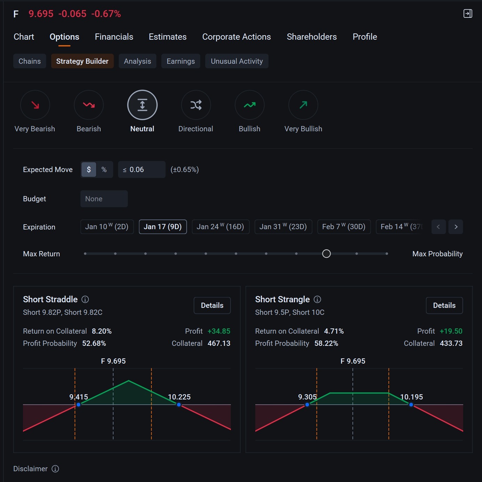Open the Shareholders tab
Image resolution: width=482 pixels, height=482 pixels.
tap(312, 37)
